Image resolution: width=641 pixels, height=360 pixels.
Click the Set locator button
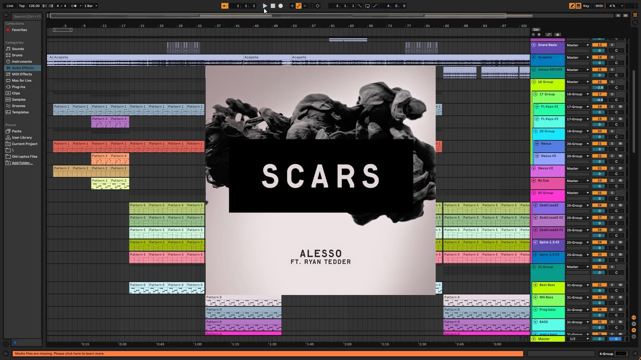click(x=536, y=30)
